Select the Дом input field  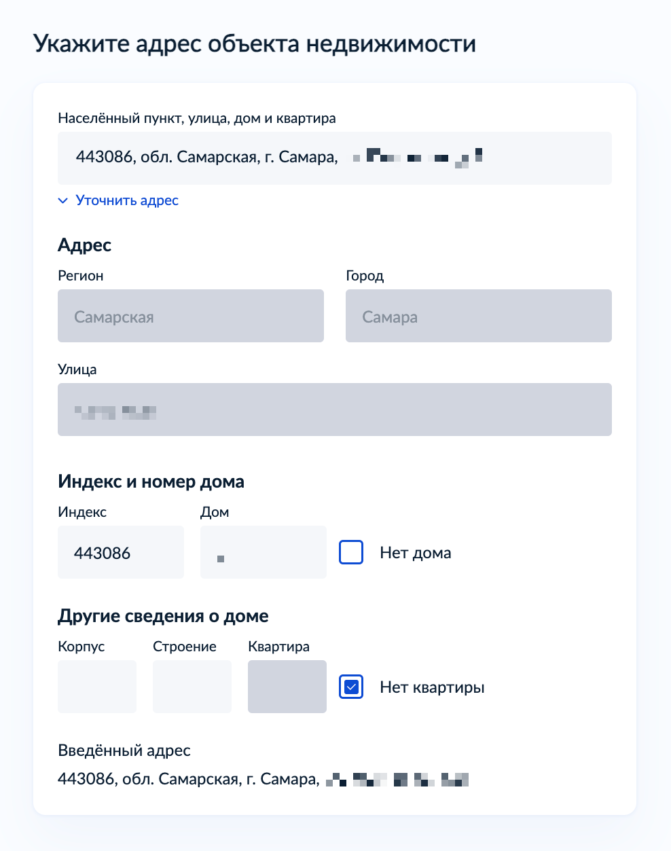(x=263, y=552)
